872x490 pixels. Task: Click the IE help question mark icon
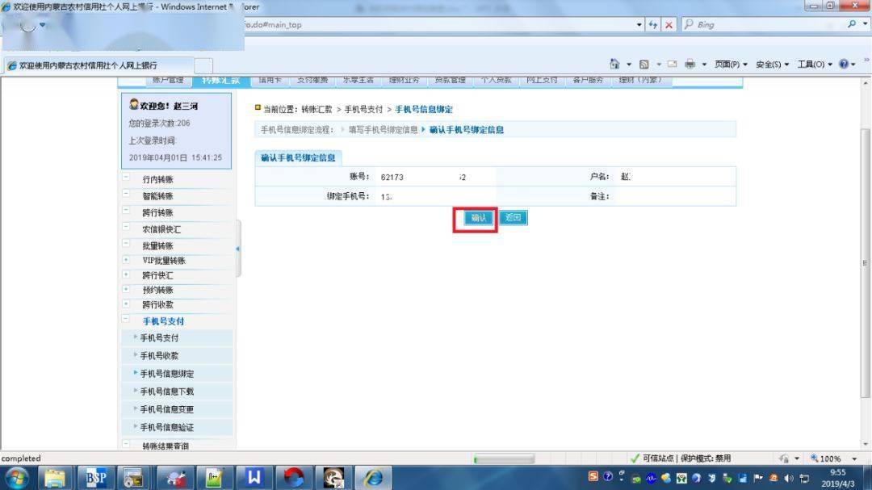tap(844, 65)
